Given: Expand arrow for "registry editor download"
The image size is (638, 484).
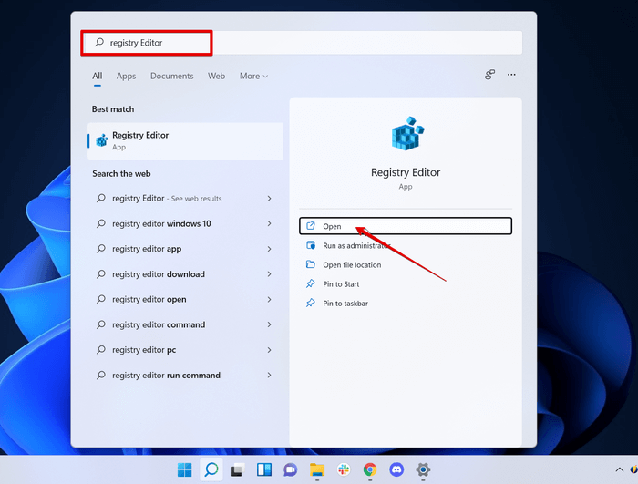Looking at the screenshot, I should pos(269,274).
